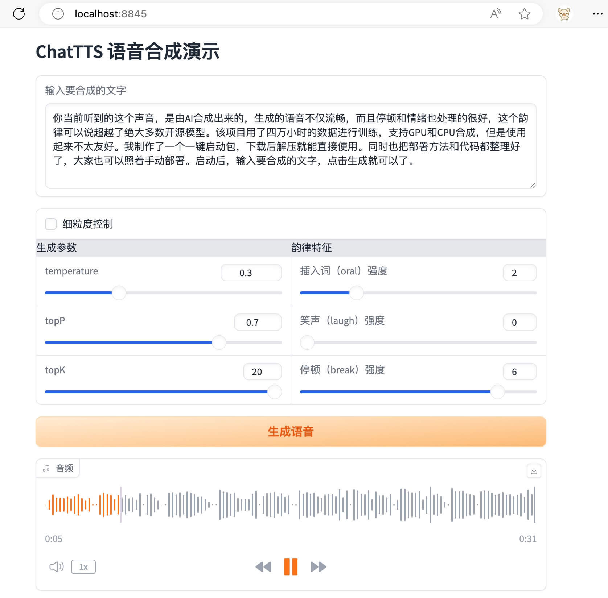This screenshot has width=608, height=598.
Task: Click the topK value input box
Action: click(x=262, y=371)
